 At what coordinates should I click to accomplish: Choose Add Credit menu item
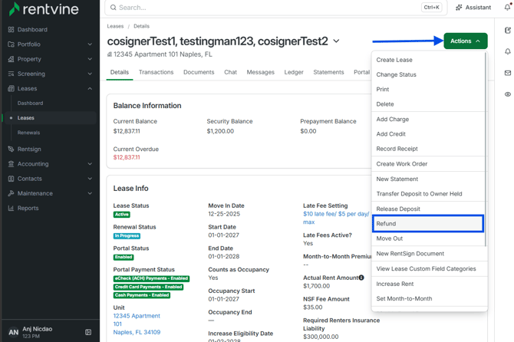coord(428,134)
